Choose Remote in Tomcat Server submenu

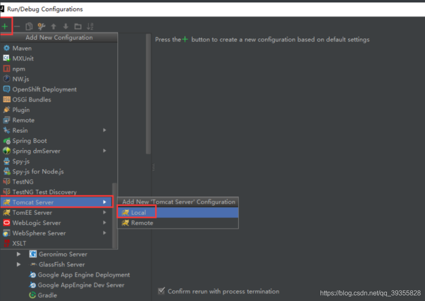178,223
